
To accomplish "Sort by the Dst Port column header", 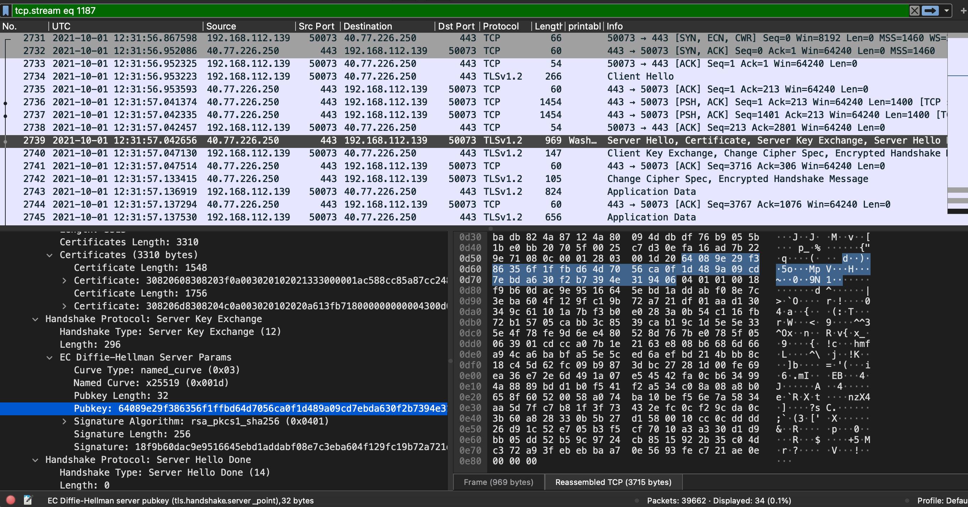I will click(457, 26).
